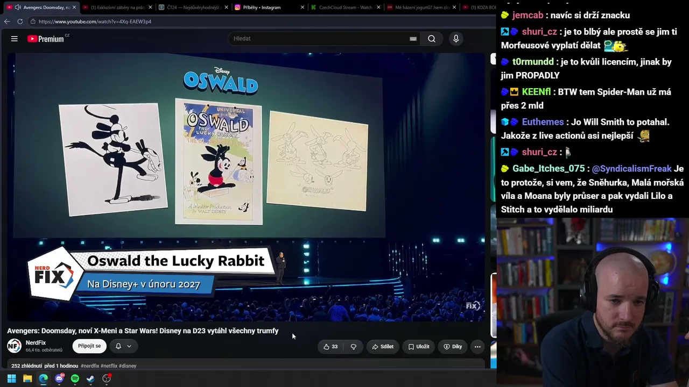Click the #nerdfix hashtag link
The image size is (689, 387).
coord(90,366)
